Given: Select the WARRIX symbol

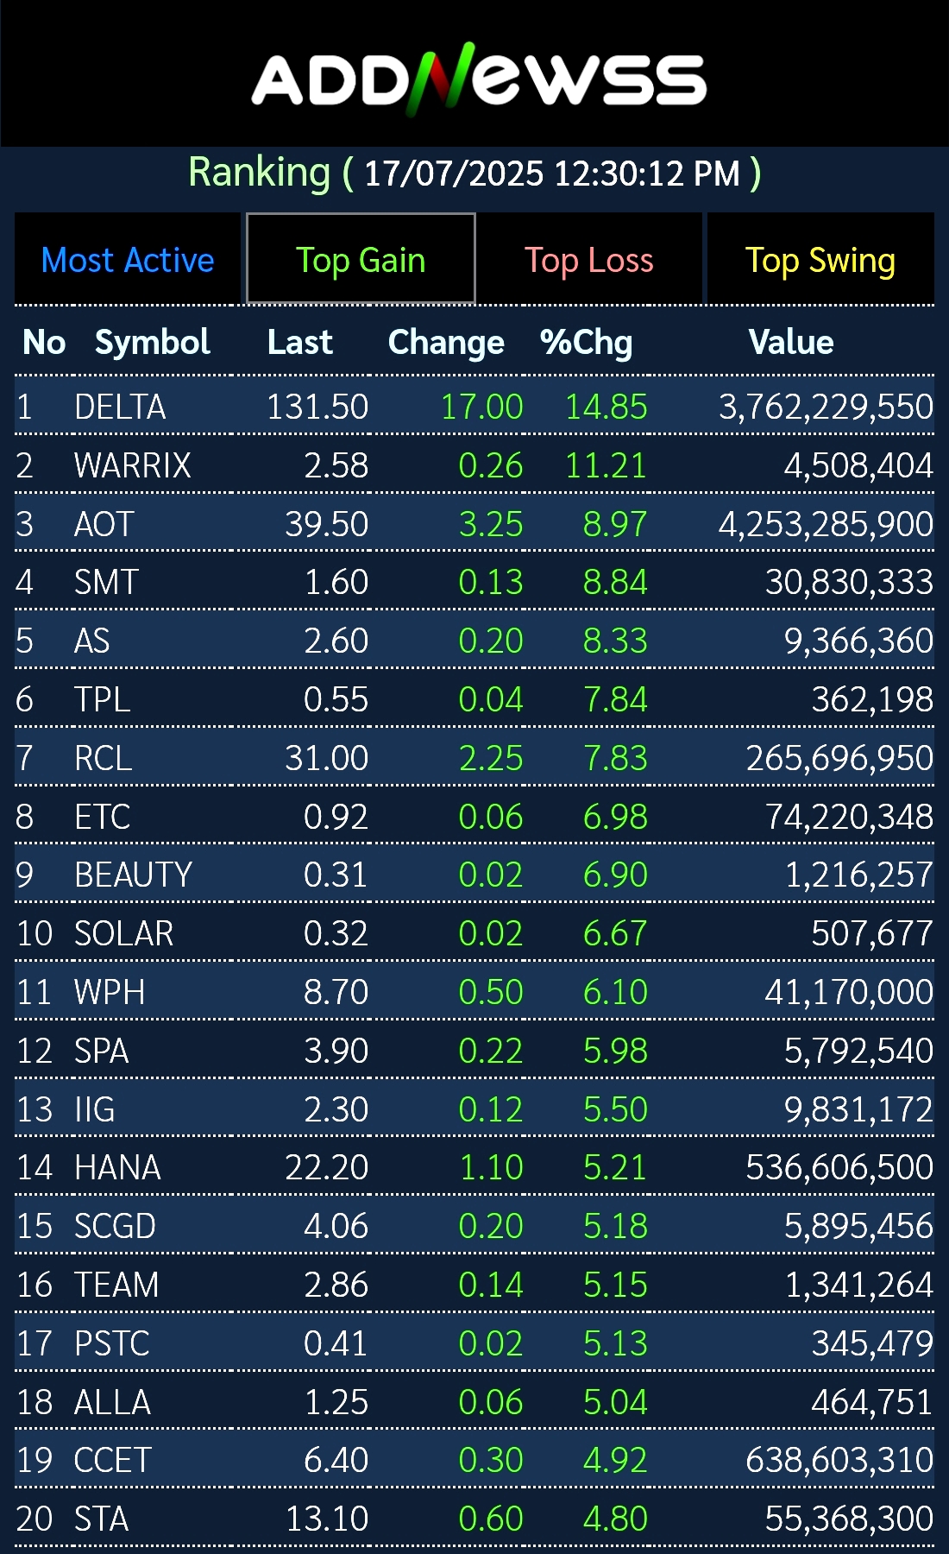Looking at the screenshot, I should click(x=132, y=465).
